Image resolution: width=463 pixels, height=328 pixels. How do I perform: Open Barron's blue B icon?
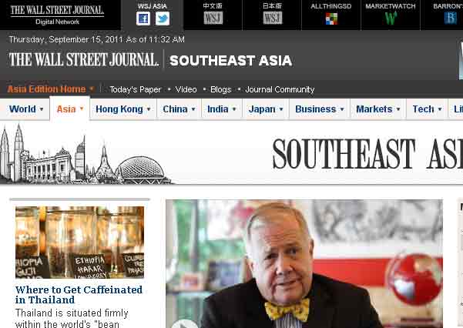point(451,18)
